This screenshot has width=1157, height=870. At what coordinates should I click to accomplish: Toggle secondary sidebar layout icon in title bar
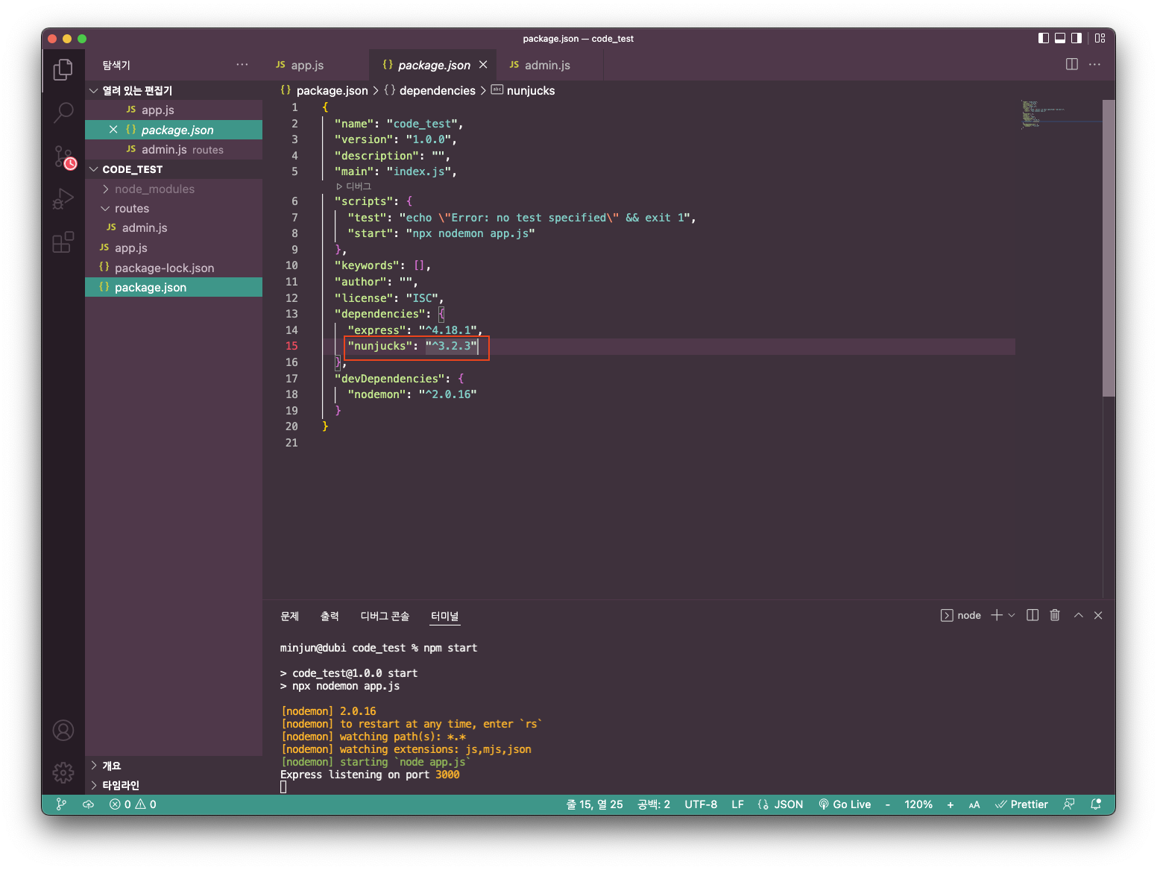(x=1076, y=38)
